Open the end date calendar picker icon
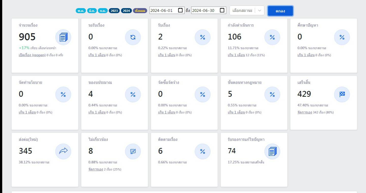 click(222, 10)
